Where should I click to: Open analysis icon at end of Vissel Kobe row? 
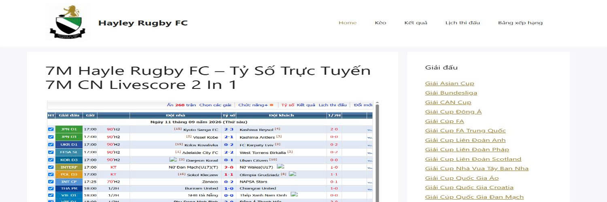pyautogui.click(x=369, y=137)
